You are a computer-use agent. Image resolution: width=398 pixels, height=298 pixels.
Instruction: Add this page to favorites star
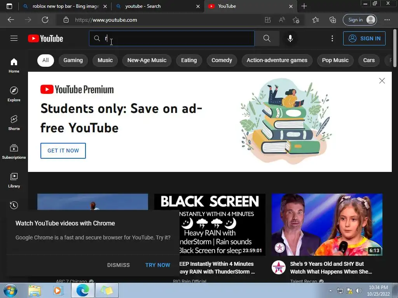296,20
